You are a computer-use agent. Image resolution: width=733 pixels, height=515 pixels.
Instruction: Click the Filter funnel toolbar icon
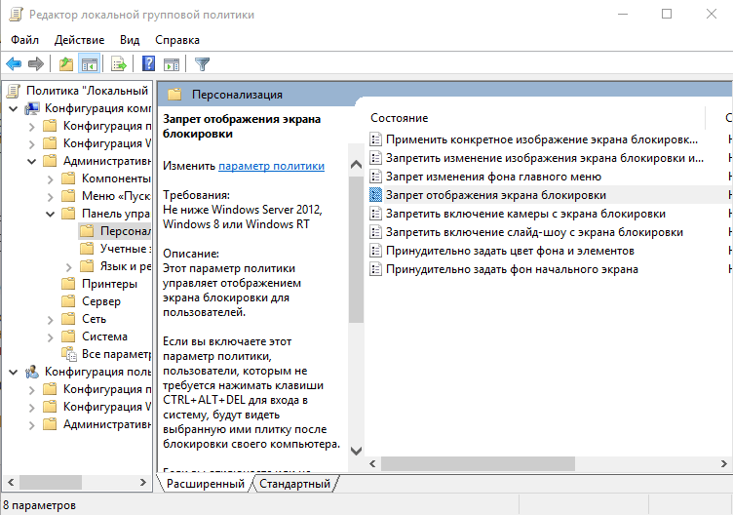[202, 64]
